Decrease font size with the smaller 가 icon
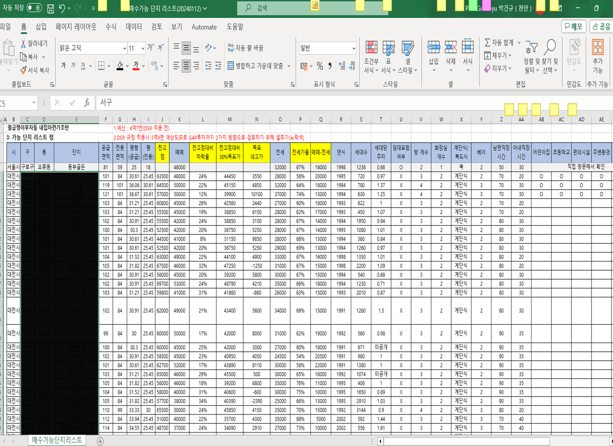Screen dimensions: 613x446 coord(161,48)
